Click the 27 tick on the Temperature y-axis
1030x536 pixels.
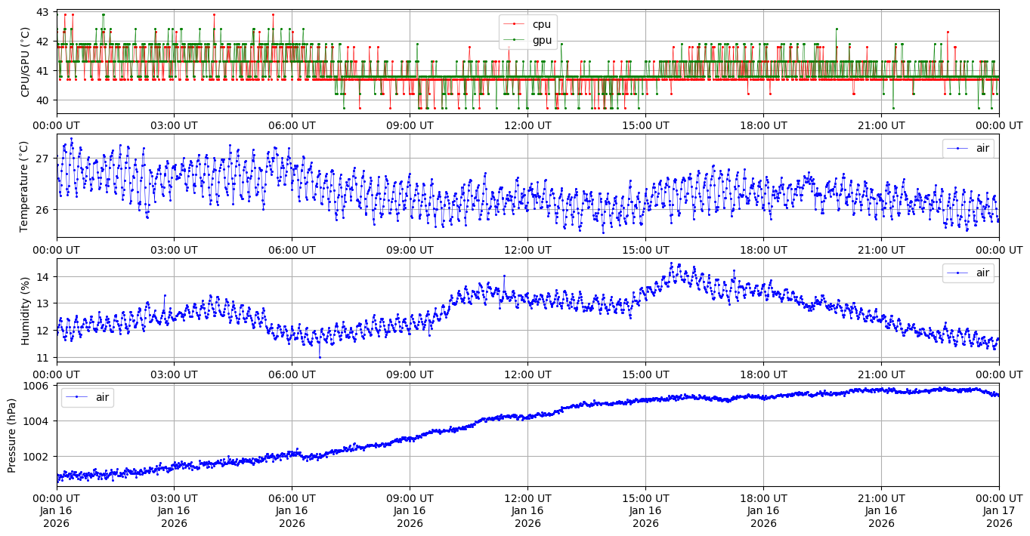42,159
